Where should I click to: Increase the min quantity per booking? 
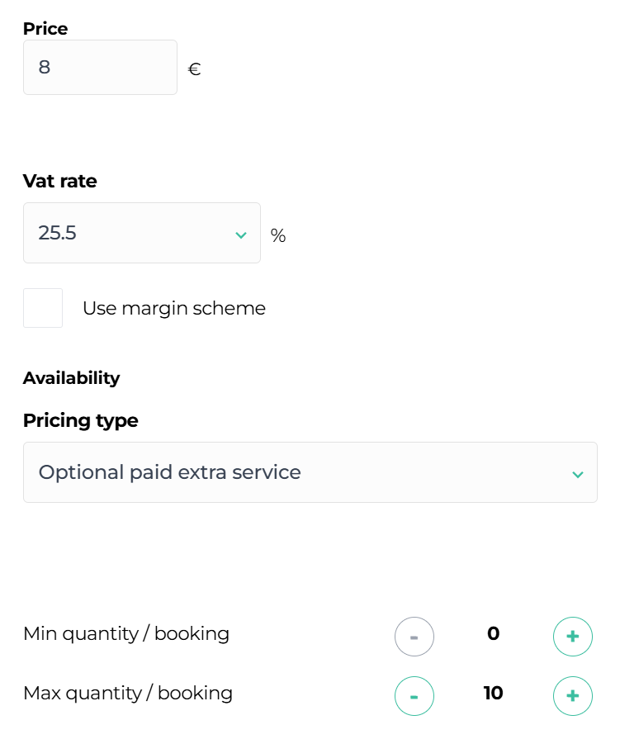point(572,637)
